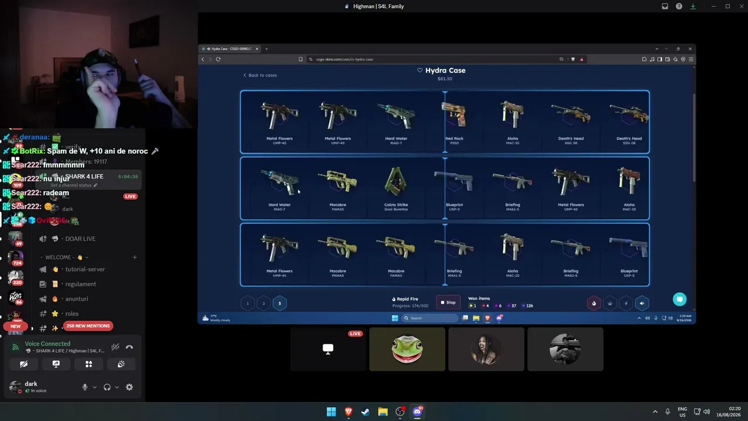Open the LIVE screen share tile
The height and width of the screenshot is (421, 748).
point(328,349)
